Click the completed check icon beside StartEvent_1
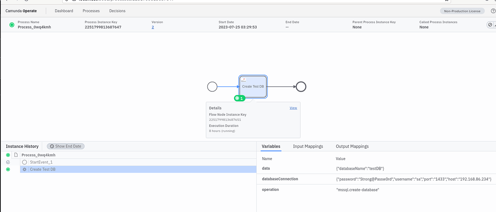The height and width of the screenshot is (212, 496). coord(8,162)
